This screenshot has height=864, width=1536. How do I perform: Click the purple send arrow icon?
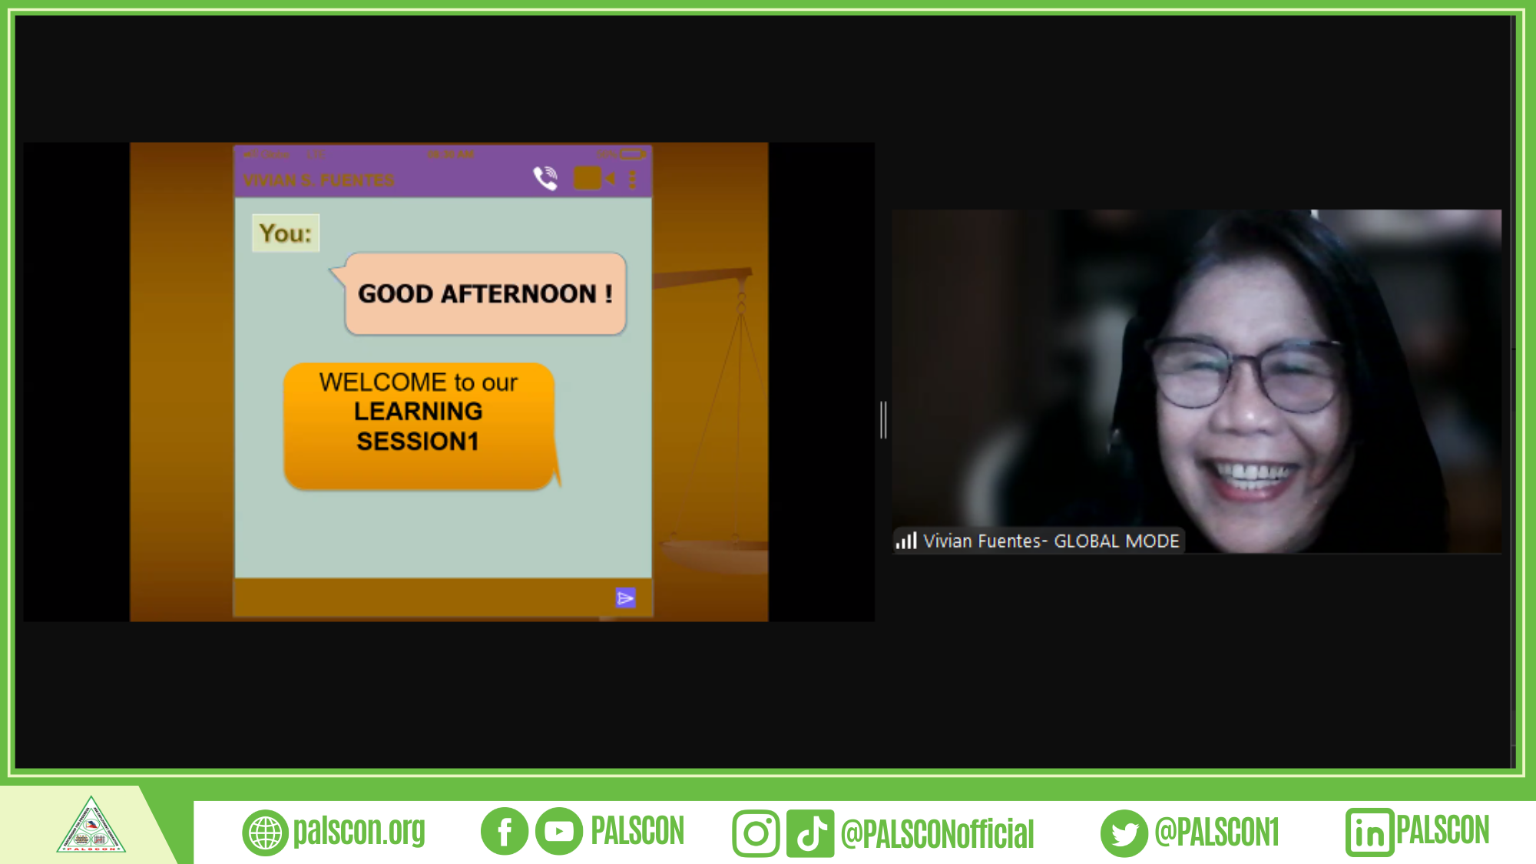click(625, 598)
